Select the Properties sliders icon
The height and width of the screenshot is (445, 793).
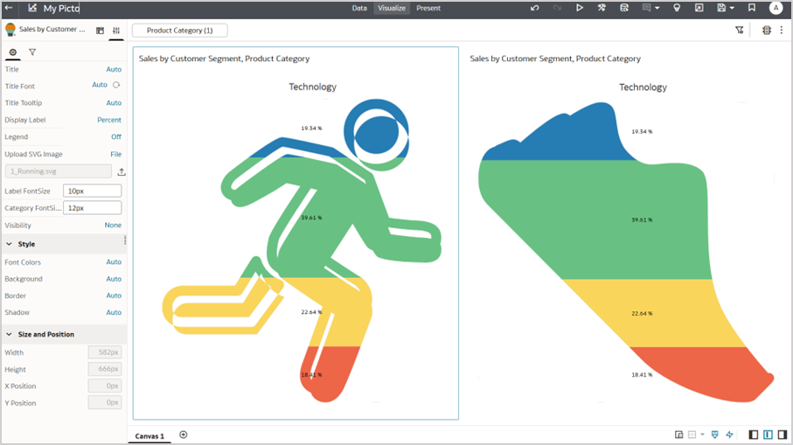116,31
